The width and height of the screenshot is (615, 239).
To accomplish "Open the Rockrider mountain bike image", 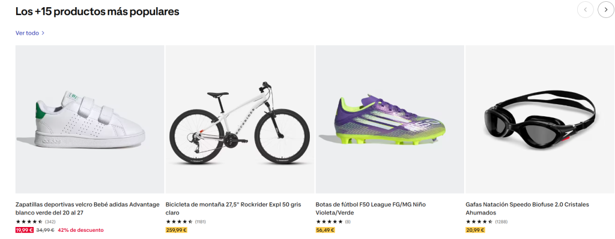I will pyautogui.click(x=240, y=119).
